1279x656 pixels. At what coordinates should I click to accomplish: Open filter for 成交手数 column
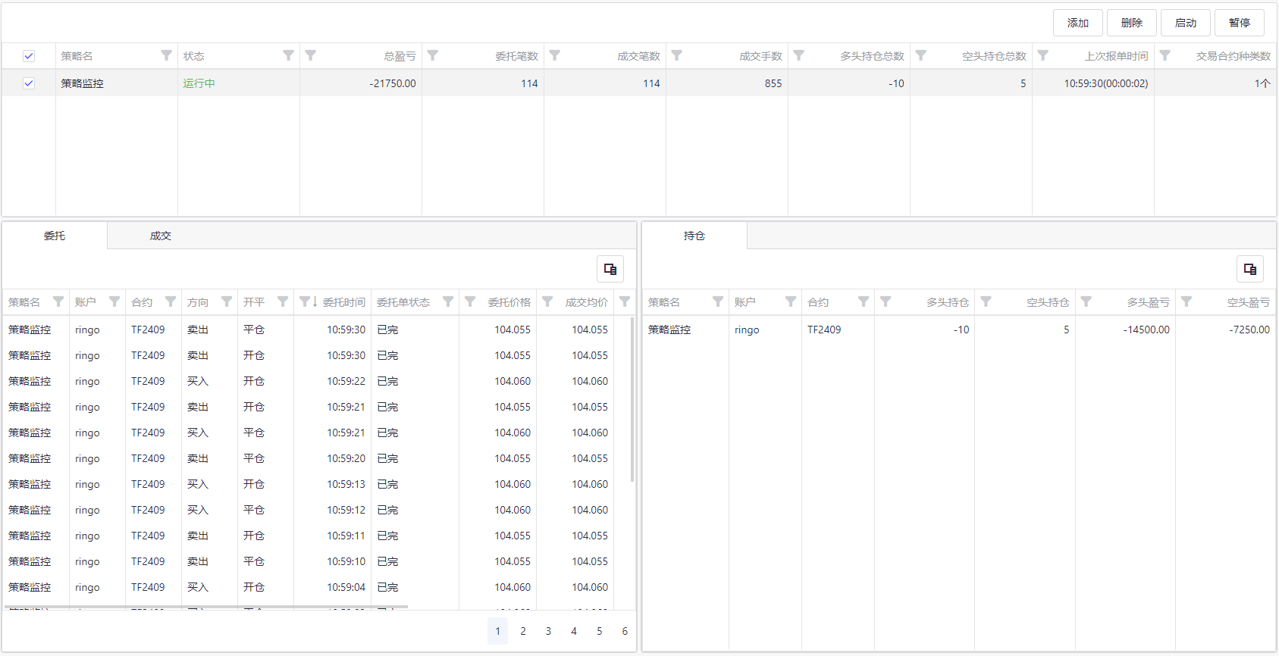point(677,55)
